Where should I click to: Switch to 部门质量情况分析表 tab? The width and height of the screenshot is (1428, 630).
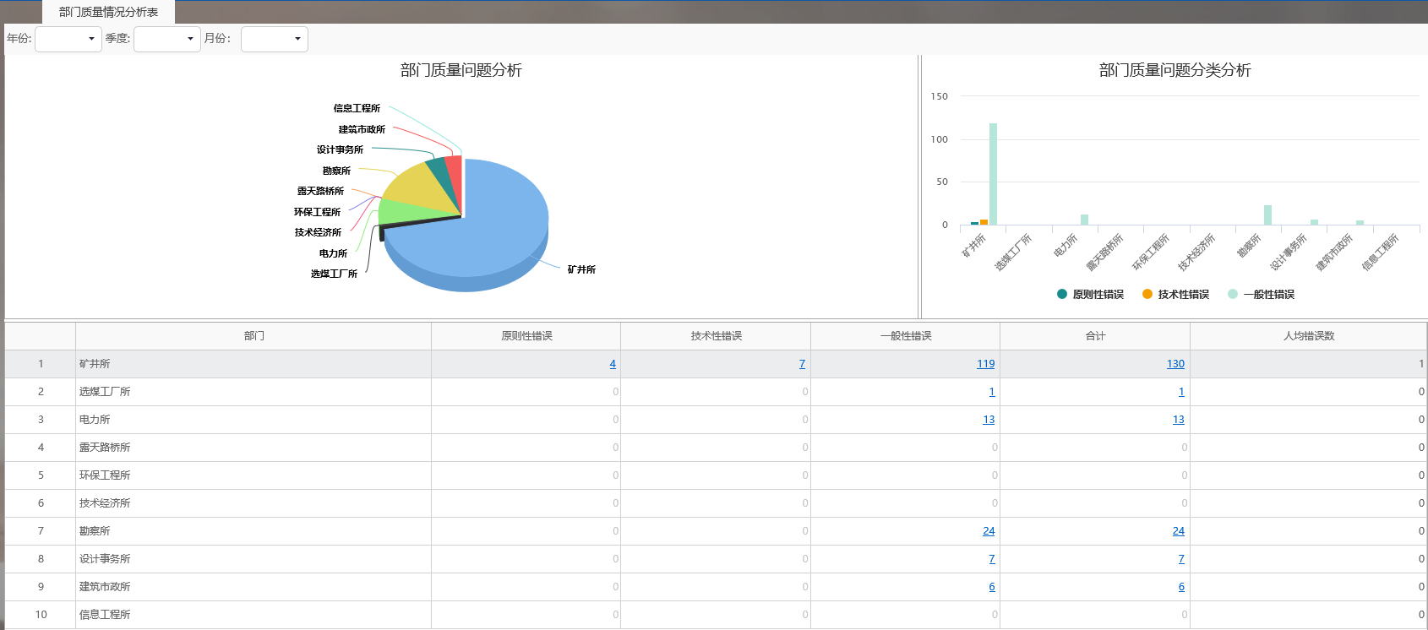pyautogui.click(x=108, y=12)
